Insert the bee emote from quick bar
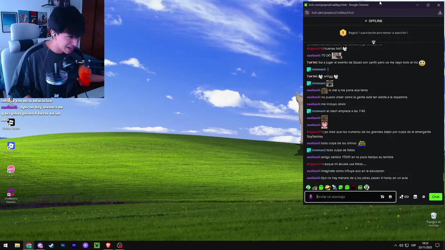The image size is (445, 250). pos(327,187)
